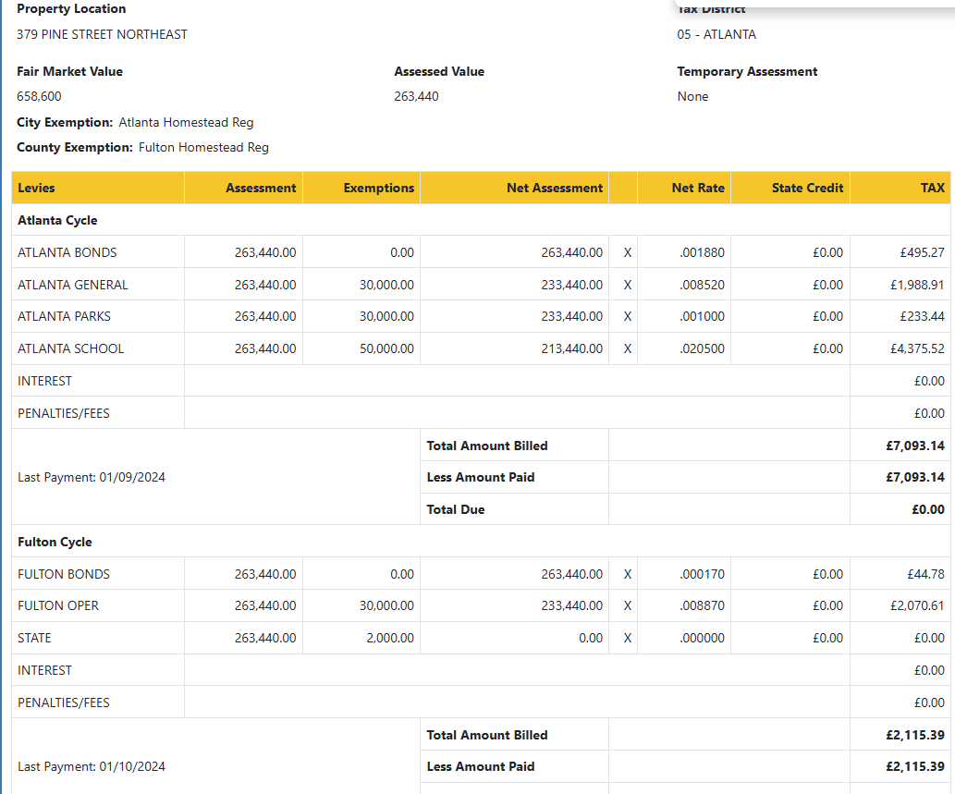Click the Net Rate column header
The image size is (955, 794).
[x=698, y=188]
